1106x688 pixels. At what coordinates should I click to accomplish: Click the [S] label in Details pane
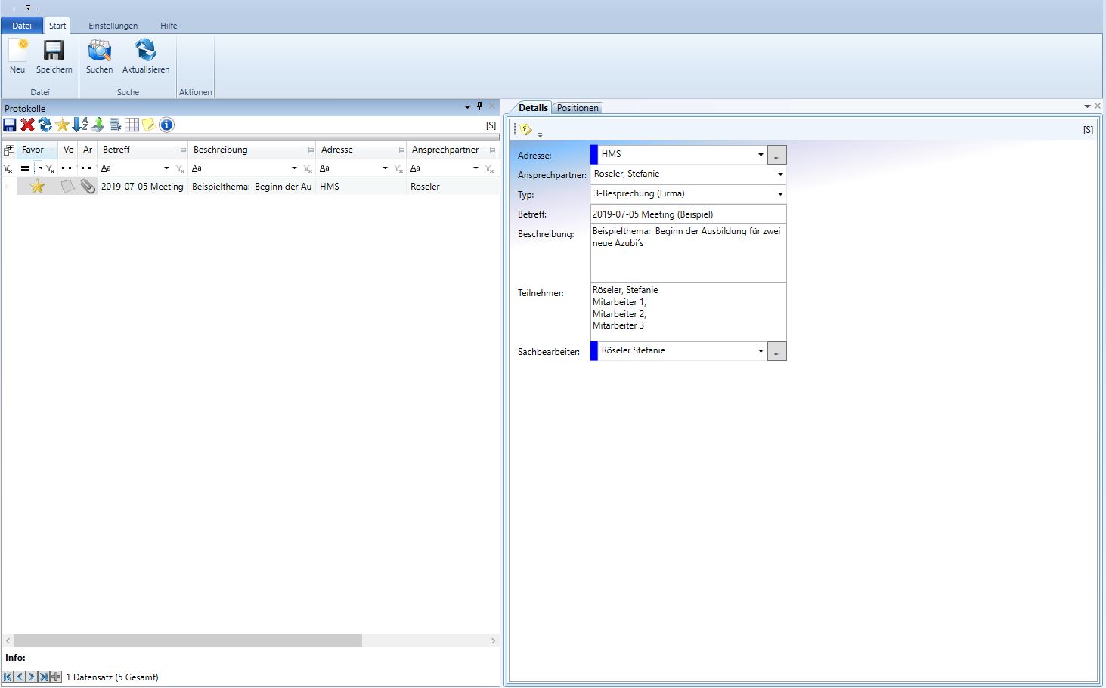pyautogui.click(x=1088, y=130)
